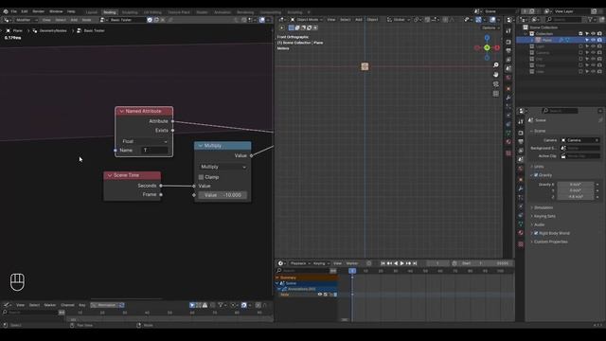Collapse the Scene Time node

[x=110, y=175]
